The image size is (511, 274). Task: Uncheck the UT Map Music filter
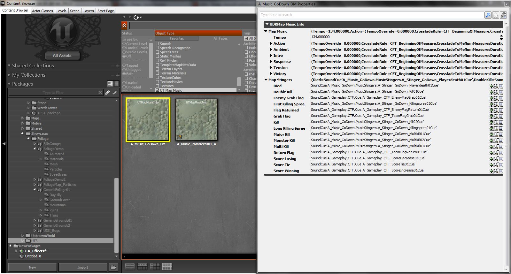tap(157, 90)
